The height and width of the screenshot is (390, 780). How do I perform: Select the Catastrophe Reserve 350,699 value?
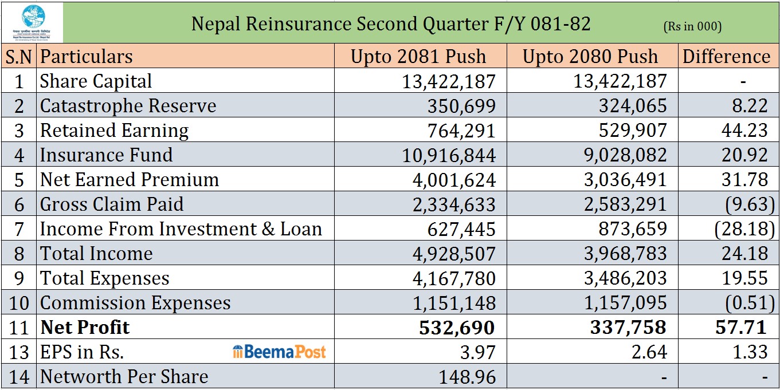(x=461, y=106)
